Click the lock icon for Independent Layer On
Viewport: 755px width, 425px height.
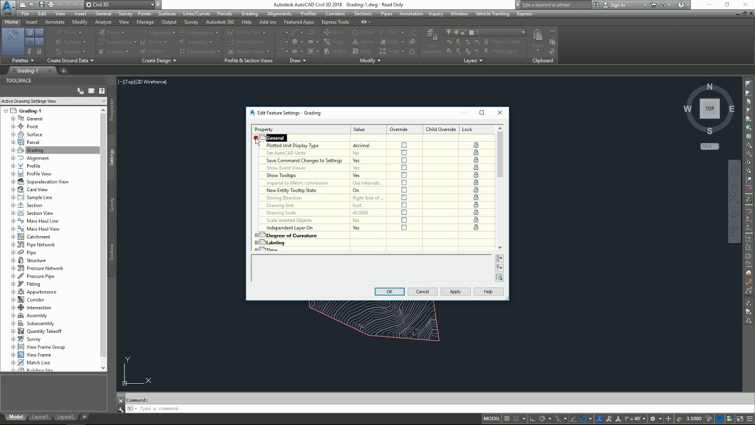point(476,227)
